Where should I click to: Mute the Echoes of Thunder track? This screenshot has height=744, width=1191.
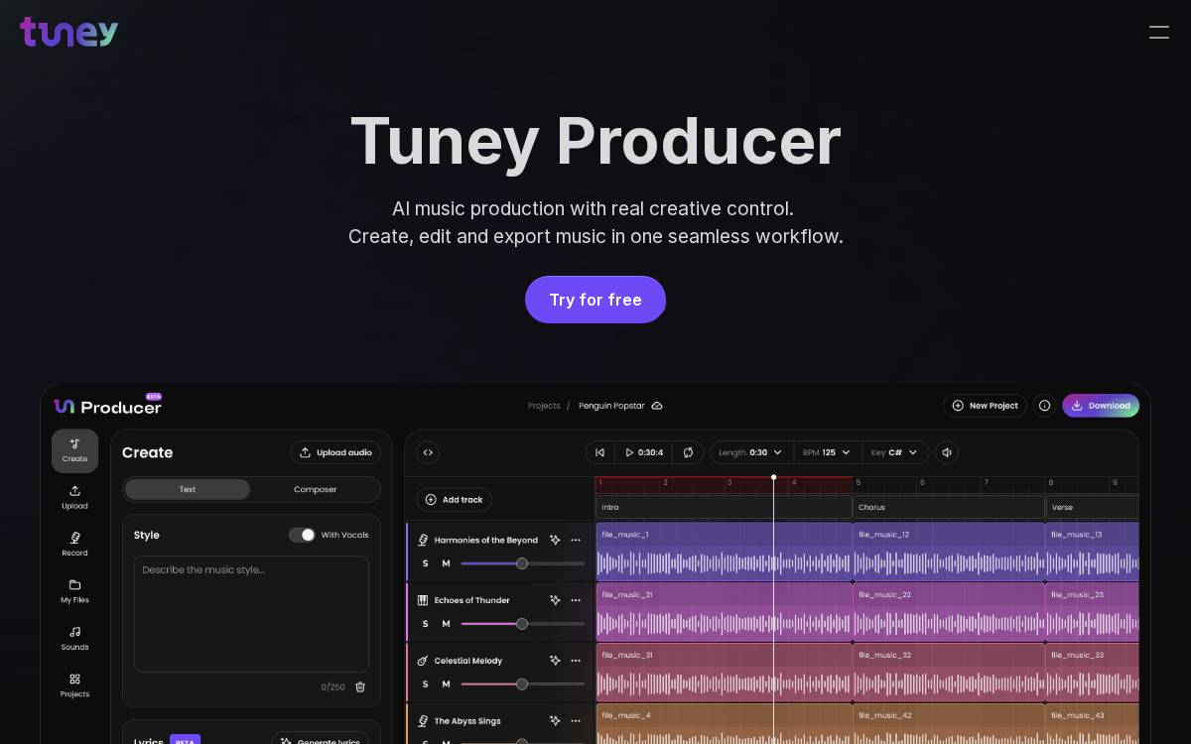click(x=446, y=624)
